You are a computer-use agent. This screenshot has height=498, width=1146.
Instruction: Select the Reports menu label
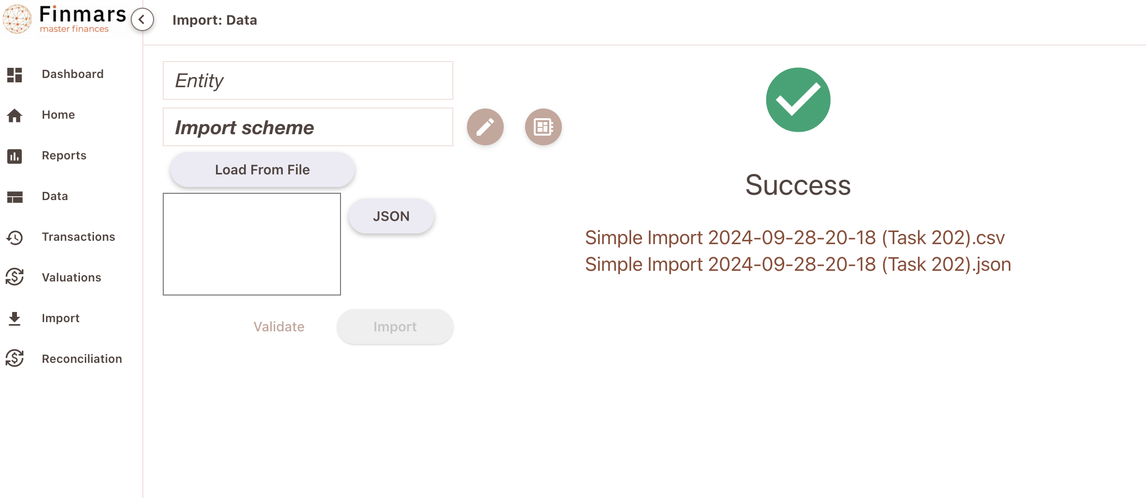[x=64, y=156]
